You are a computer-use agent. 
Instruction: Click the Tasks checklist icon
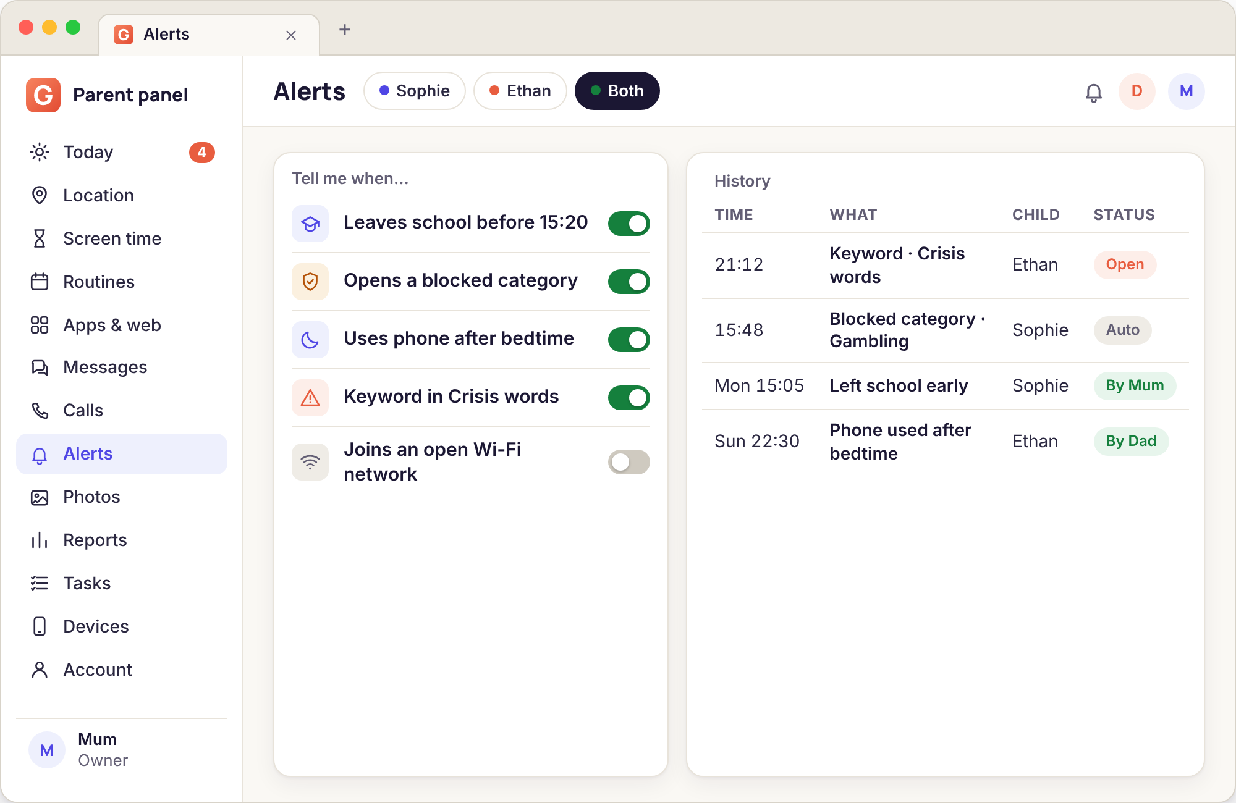[x=40, y=583]
